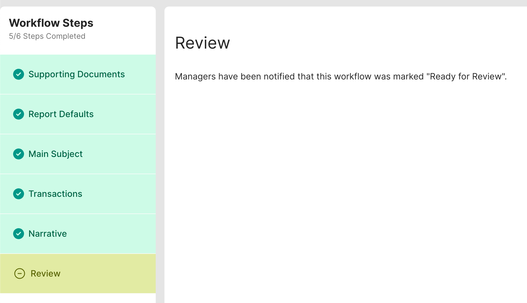The height and width of the screenshot is (303, 527).
Task: Select the Main Subject workflow step
Action: point(55,154)
